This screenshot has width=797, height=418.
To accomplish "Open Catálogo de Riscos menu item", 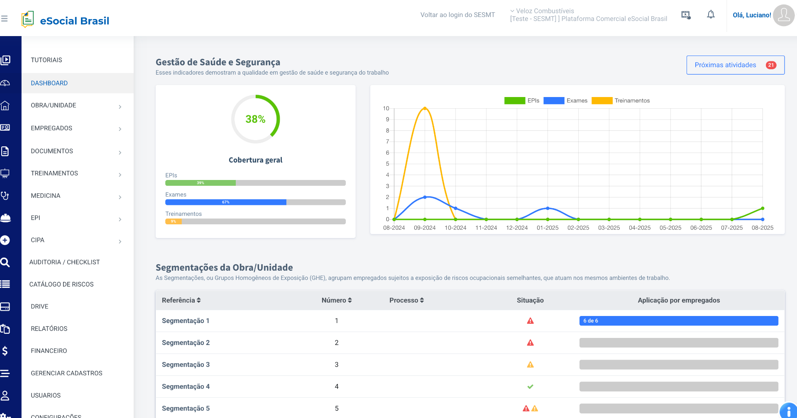I will [x=61, y=284].
